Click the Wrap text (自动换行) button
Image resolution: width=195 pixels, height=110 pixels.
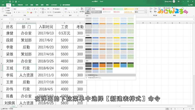click(56, 9)
